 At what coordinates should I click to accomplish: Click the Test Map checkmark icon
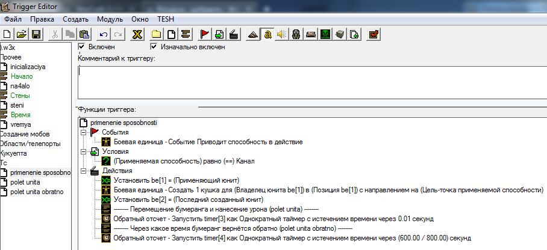[x=374, y=34]
